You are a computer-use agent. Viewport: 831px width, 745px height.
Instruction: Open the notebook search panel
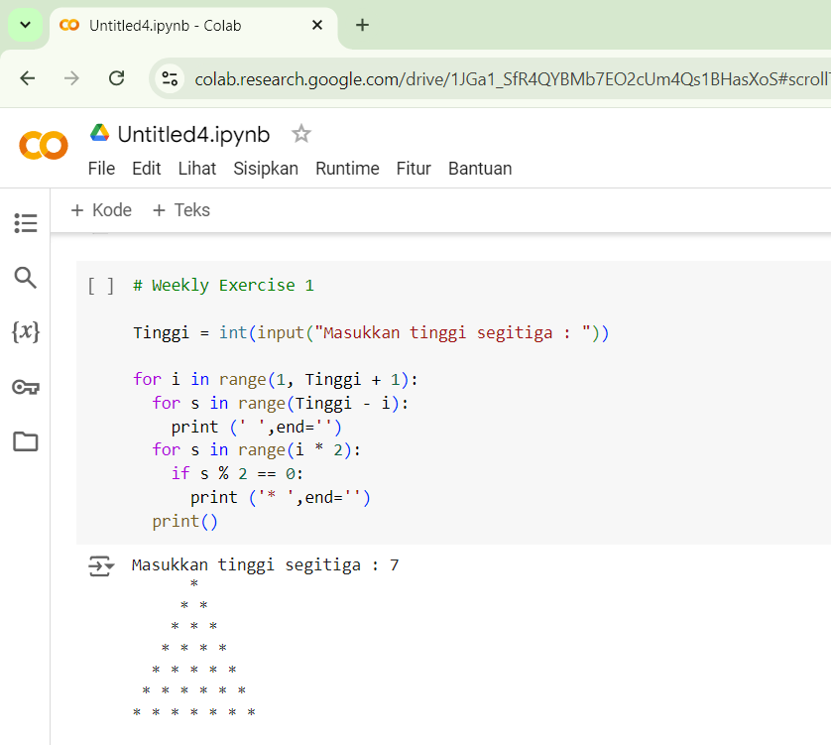pyautogui.click(x=26, y=278)
